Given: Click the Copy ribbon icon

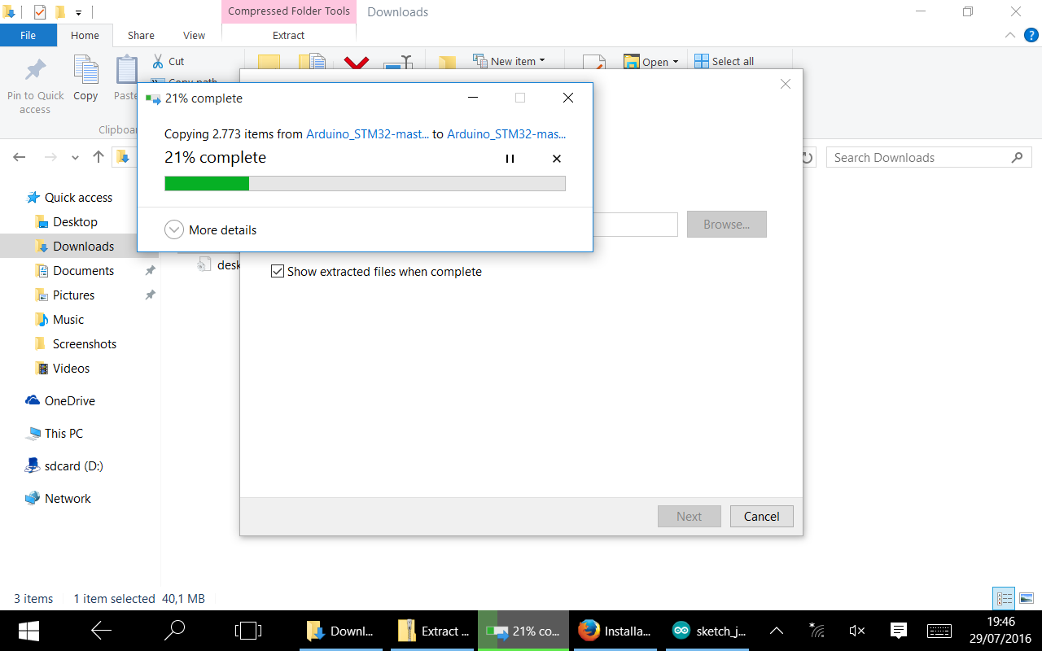Looking at the screenshot, I should coord(85,80).
